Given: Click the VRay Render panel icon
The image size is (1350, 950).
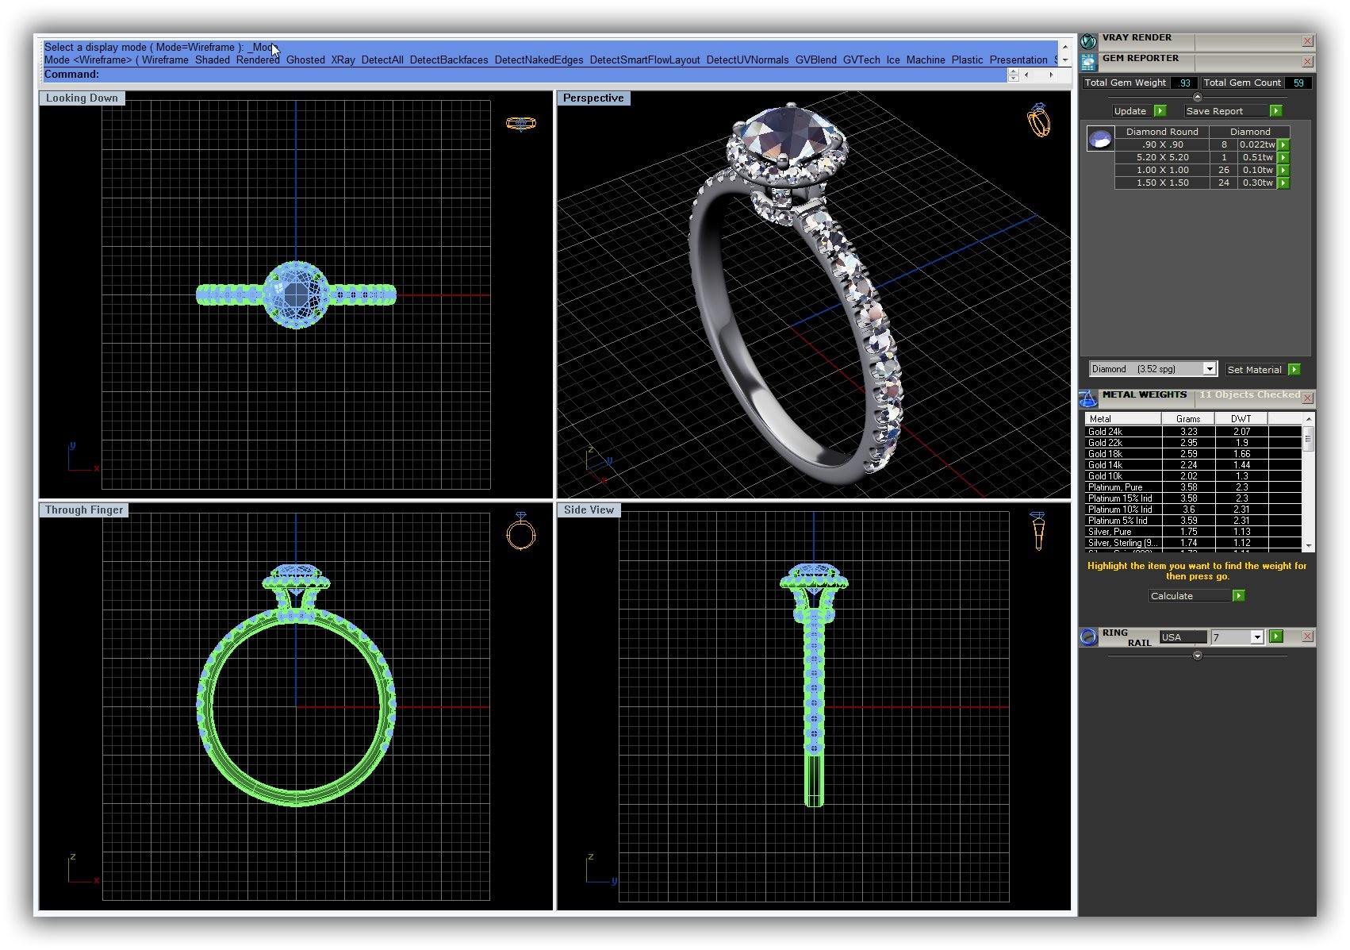Looking at the screenshot, I should pyautogui.click(x=1088, y=40).
